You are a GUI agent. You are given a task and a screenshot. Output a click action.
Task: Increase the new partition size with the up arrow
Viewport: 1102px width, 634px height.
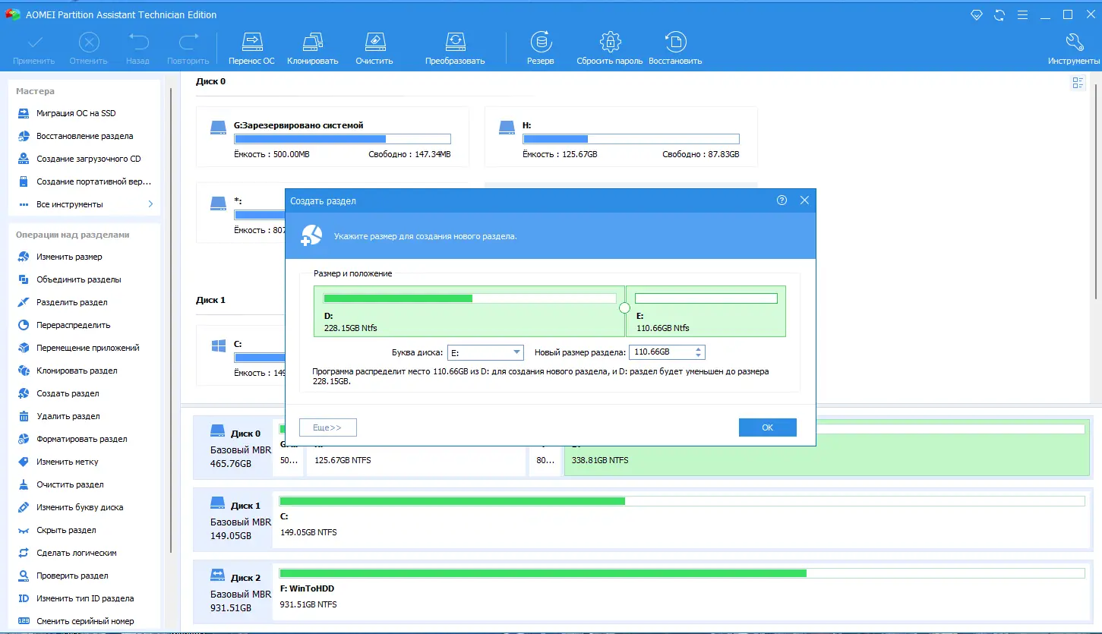(699, 349)
